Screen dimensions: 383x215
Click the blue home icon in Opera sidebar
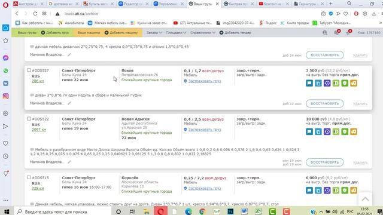tap(5, 28)
